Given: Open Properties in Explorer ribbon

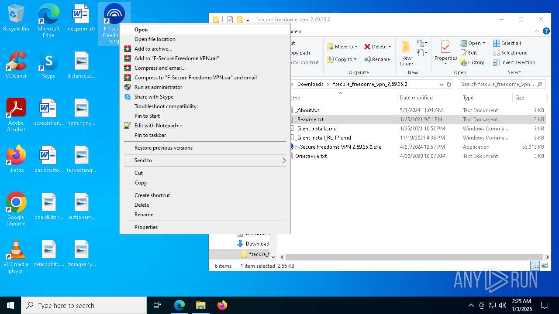Looking at the screenshot, I should [445, 53].
